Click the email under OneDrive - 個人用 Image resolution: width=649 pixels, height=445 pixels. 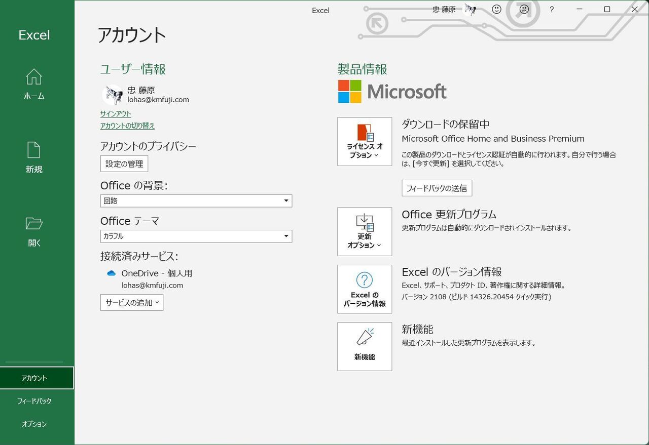click(x=152, y=285)
